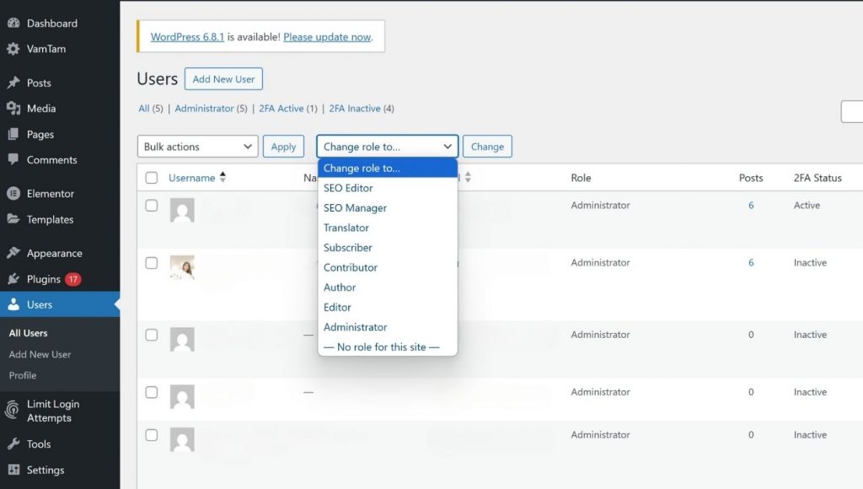The height and width of the screenshot is (489, 863).
Task: Click the Add New User button
Action: pos(223,79)
